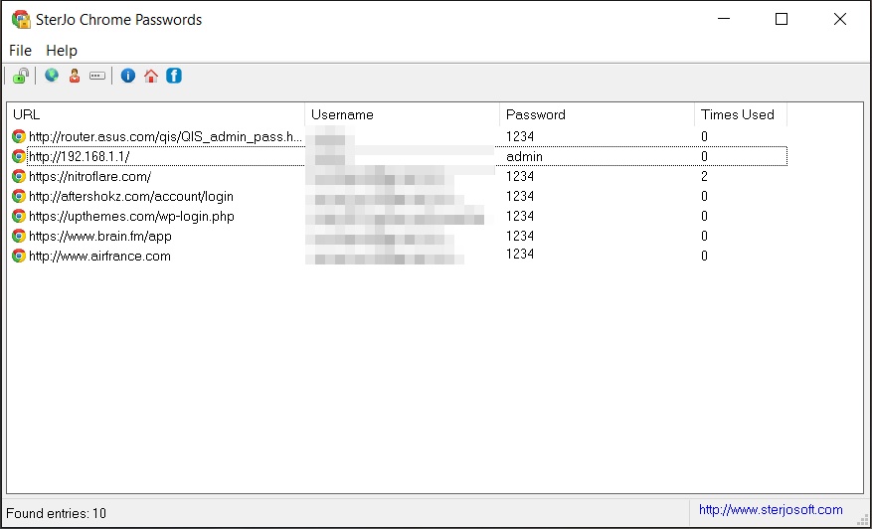Click Chrome icon beside nitroflare.com row
This screenshot has height=529, width=872.
tap(19, 176)
